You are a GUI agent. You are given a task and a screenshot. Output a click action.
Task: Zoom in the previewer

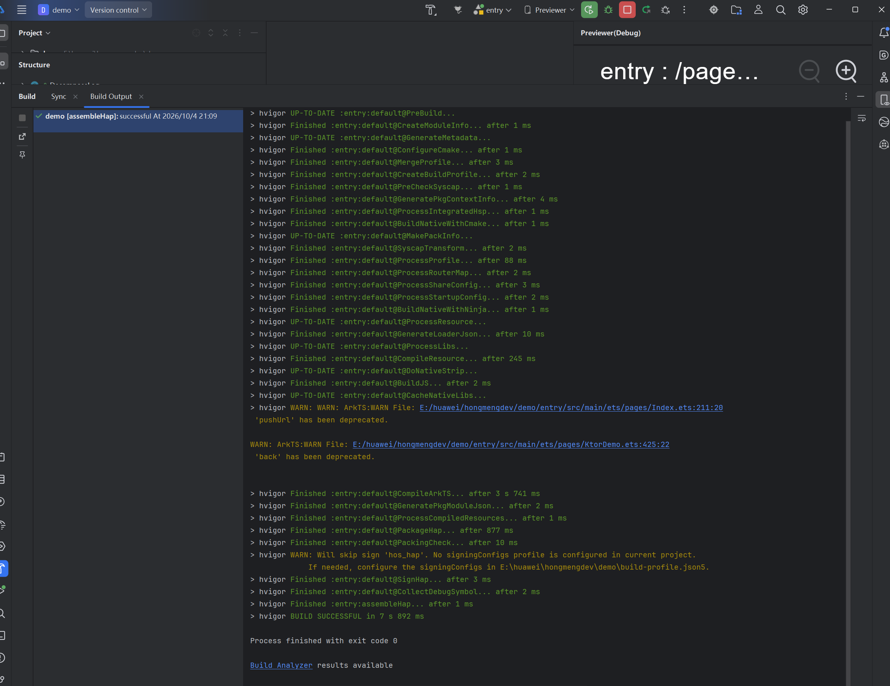coord(846,71)
